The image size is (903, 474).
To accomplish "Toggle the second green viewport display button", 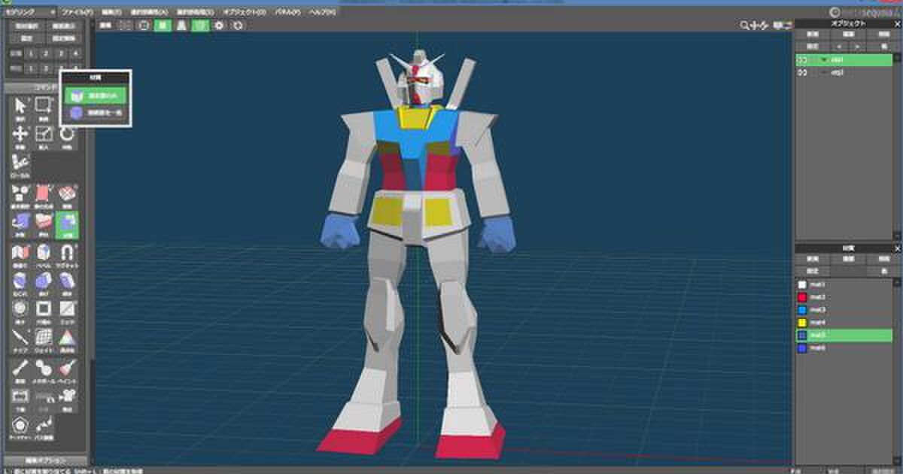I will tap(200, 25).
